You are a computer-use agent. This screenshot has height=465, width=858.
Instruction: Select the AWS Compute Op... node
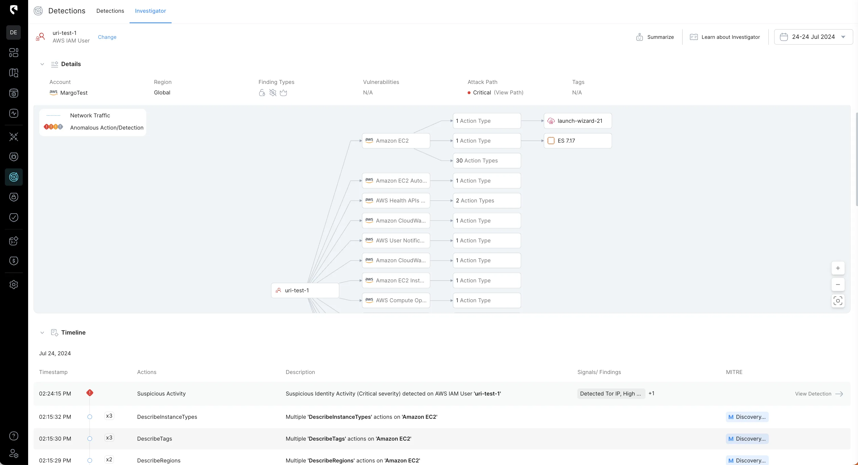coord(396,301)
